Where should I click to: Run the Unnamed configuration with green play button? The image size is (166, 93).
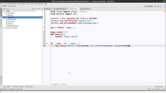tap(156, 6)
